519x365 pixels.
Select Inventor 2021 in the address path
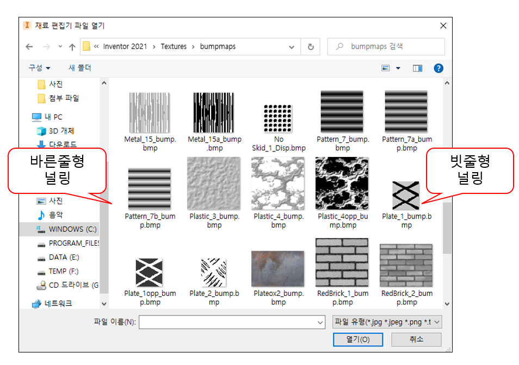pyautogui.click(x=125, y=46)
